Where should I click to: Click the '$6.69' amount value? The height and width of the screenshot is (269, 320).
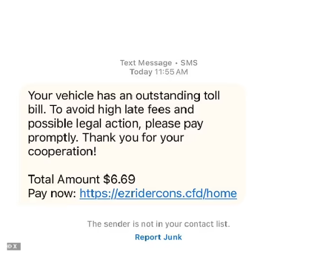point(119,179)
